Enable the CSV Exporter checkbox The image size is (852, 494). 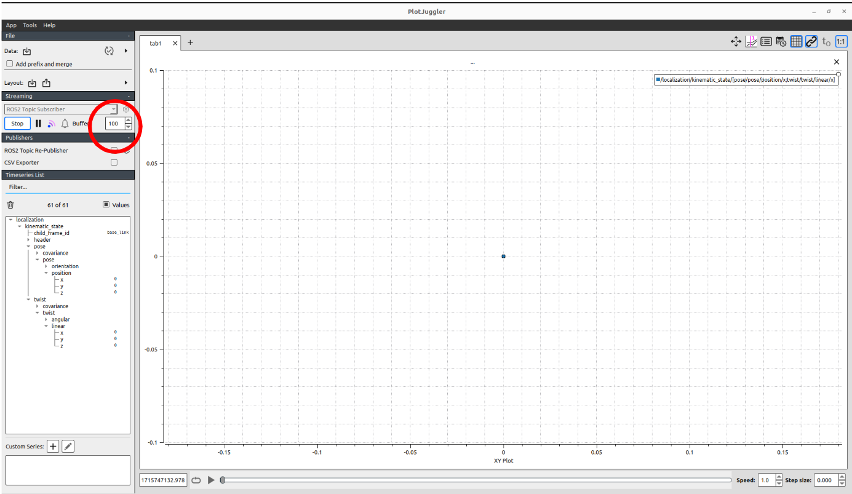(x=114, y=163)
